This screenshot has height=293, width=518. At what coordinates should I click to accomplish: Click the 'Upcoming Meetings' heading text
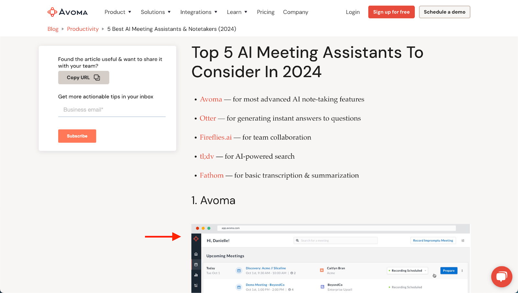pyautogui.click(x=225, y=256)
